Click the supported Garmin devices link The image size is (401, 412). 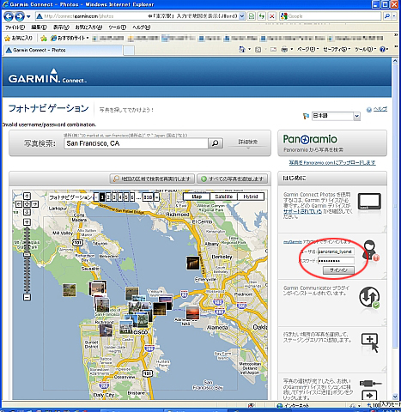pos(302,211)
